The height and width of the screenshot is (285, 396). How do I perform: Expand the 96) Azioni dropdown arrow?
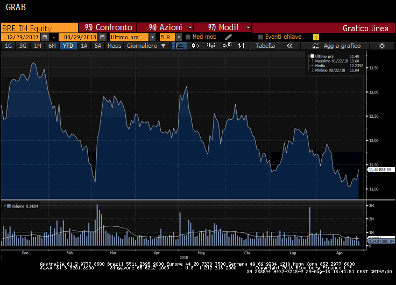pos(190,27)
